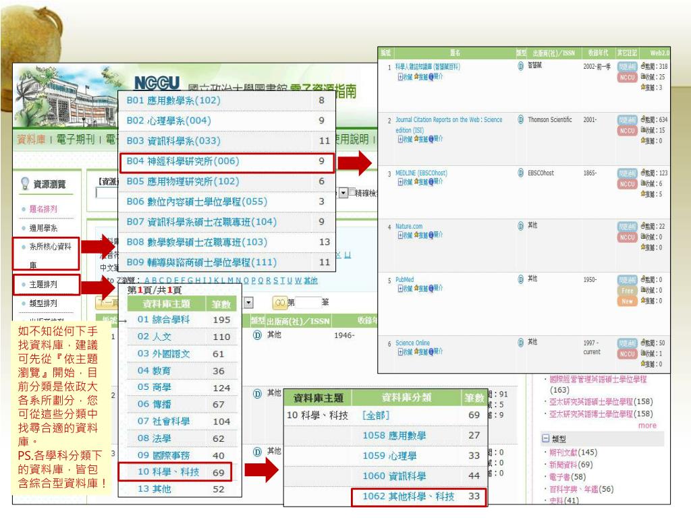This screenshot has width=691, height=518.
Task: Click the 收藏 plus icon under PubMed
Action: click(x=400, y=289)
